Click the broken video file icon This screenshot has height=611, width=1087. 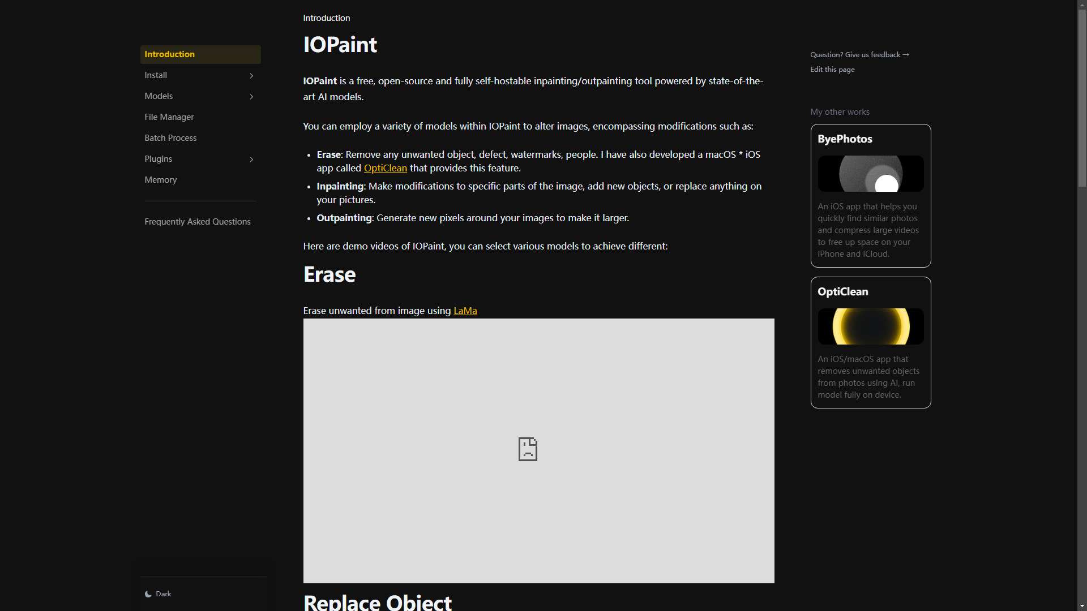pos(528,449)
